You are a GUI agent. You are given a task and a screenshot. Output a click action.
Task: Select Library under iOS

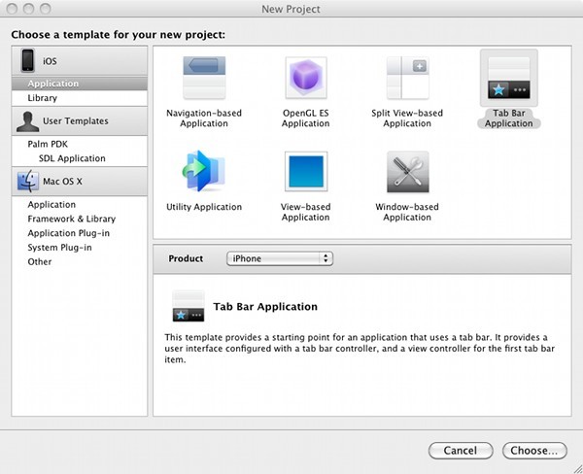[x=80, y=98]
